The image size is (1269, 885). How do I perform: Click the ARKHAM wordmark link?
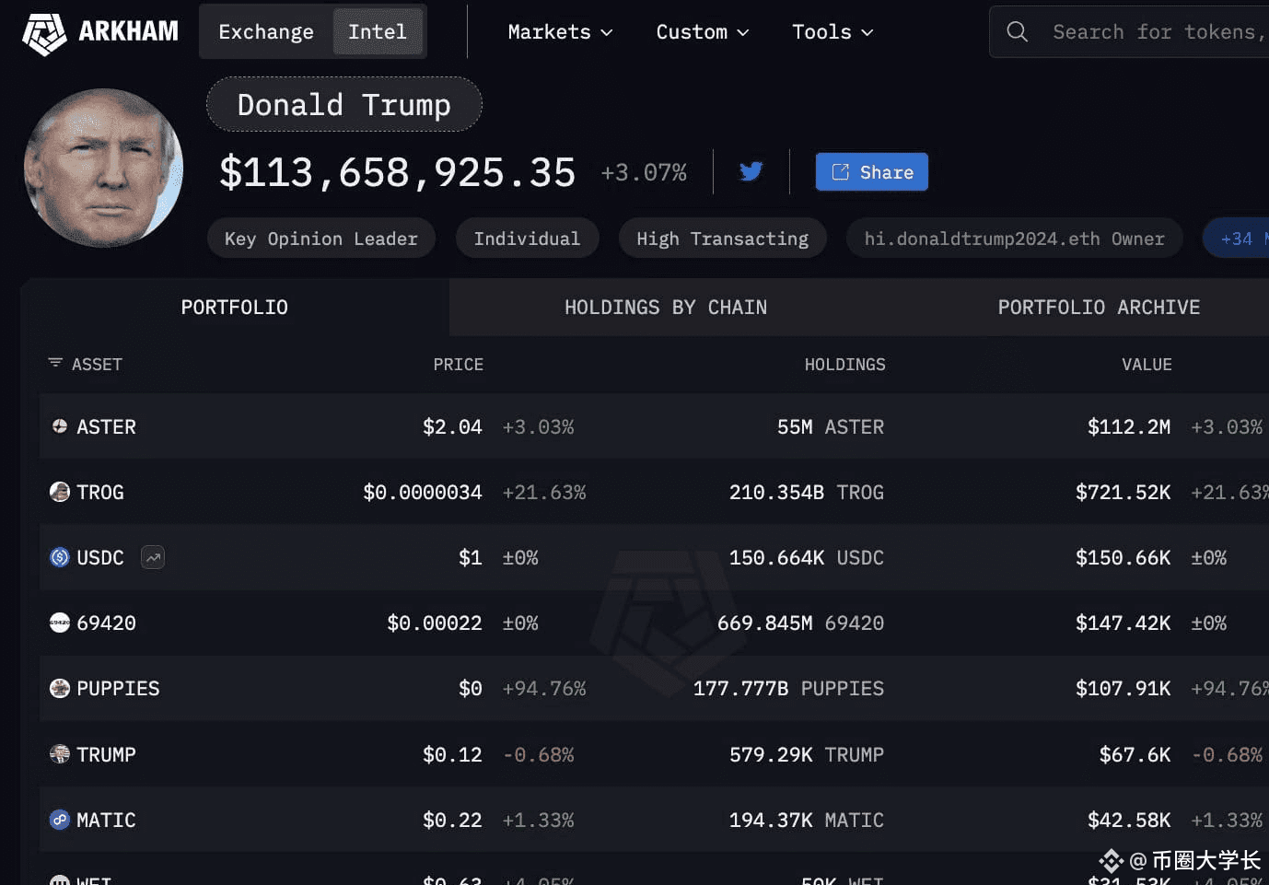tap(129, 31)
